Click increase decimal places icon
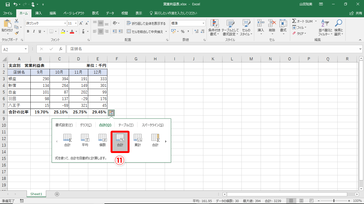The height and width of the screenshot is (204, 364). (197, 31)
